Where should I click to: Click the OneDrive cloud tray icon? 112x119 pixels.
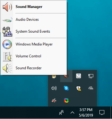pos(91,88)
